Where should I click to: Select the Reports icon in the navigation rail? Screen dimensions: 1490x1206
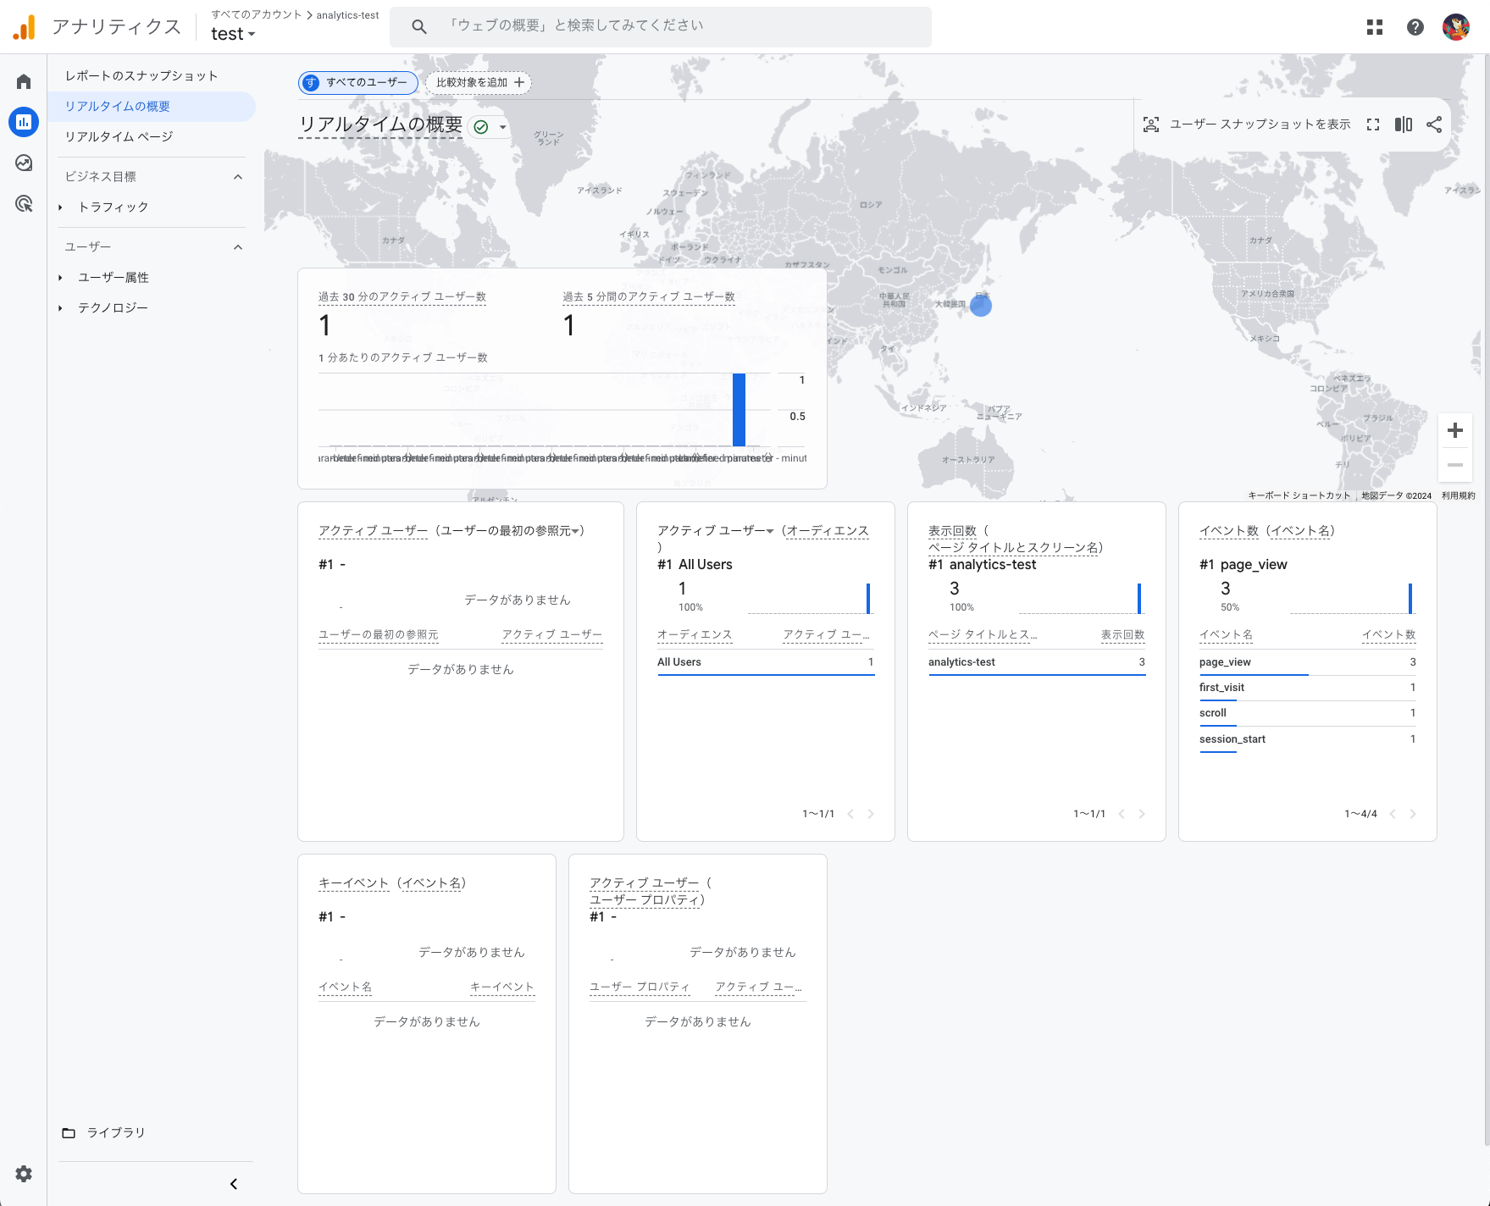(x=23, y=121)
